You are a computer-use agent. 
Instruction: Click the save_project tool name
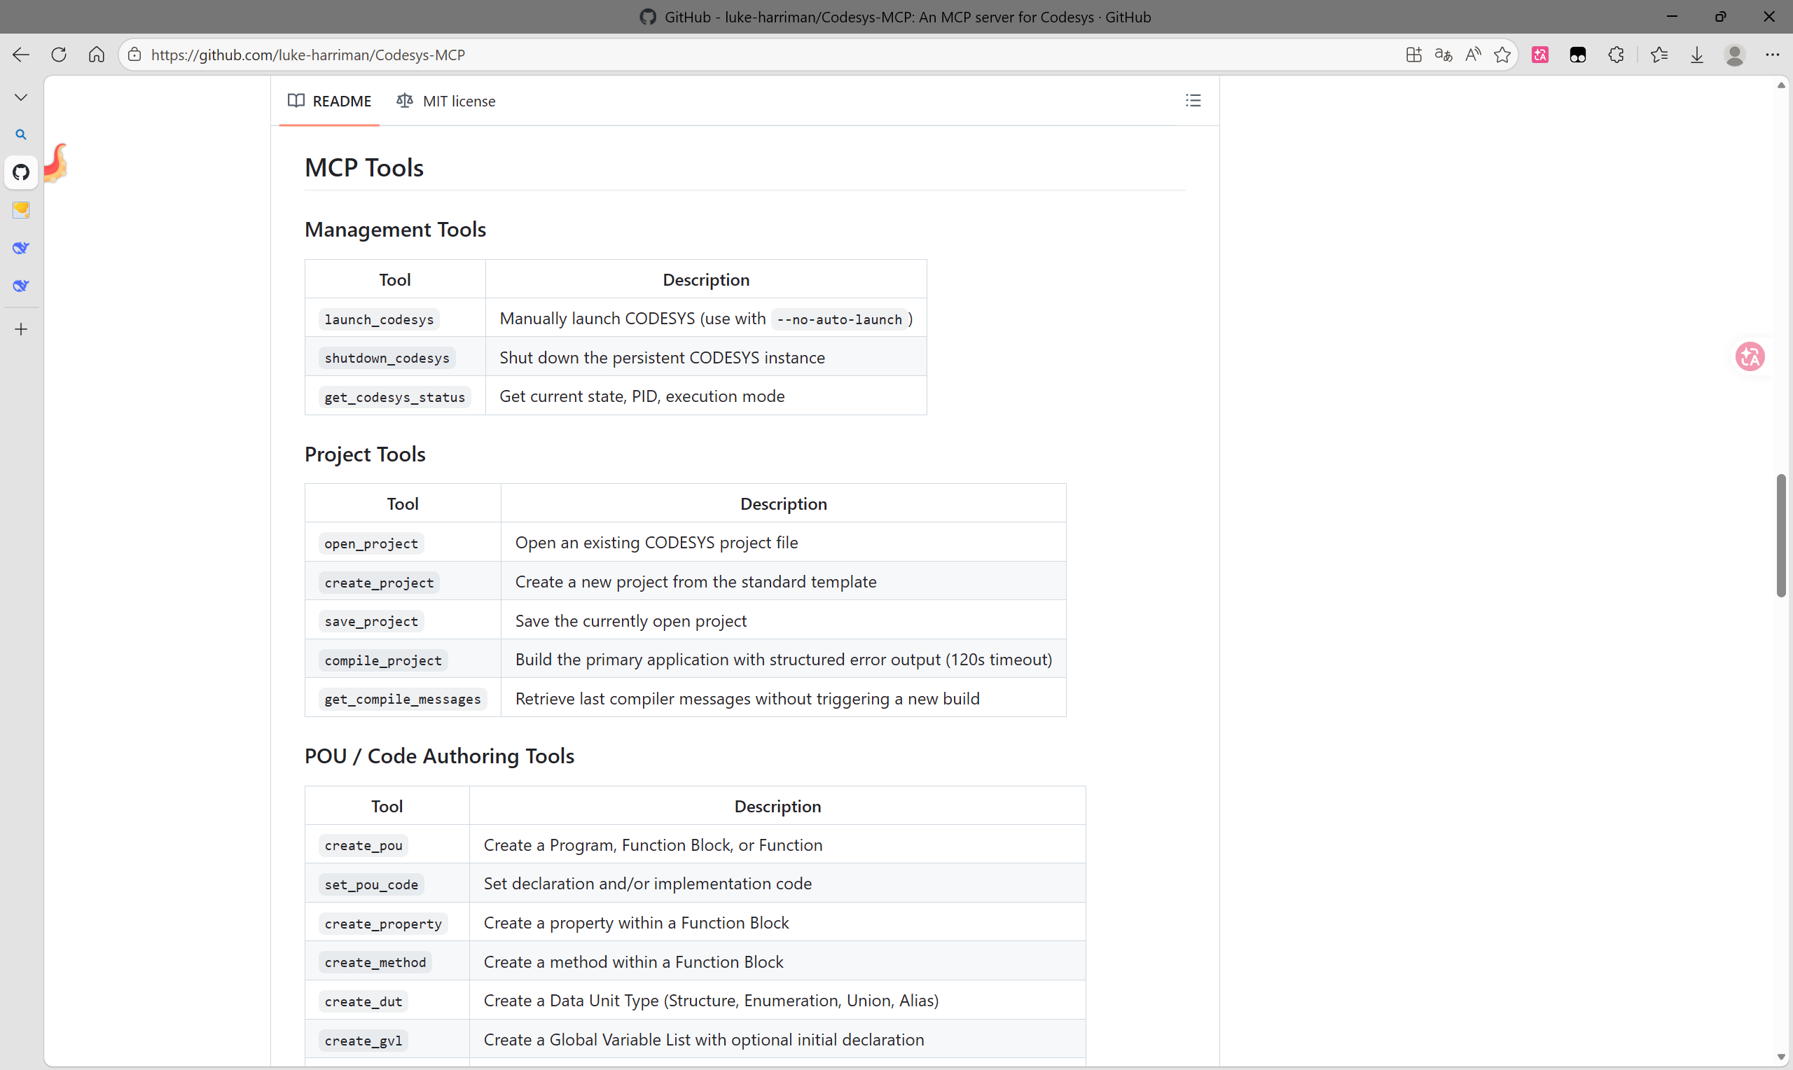[x=371, y=622]
